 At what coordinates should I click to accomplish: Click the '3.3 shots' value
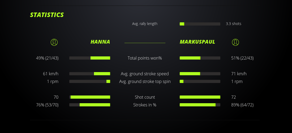pos(234,24)
